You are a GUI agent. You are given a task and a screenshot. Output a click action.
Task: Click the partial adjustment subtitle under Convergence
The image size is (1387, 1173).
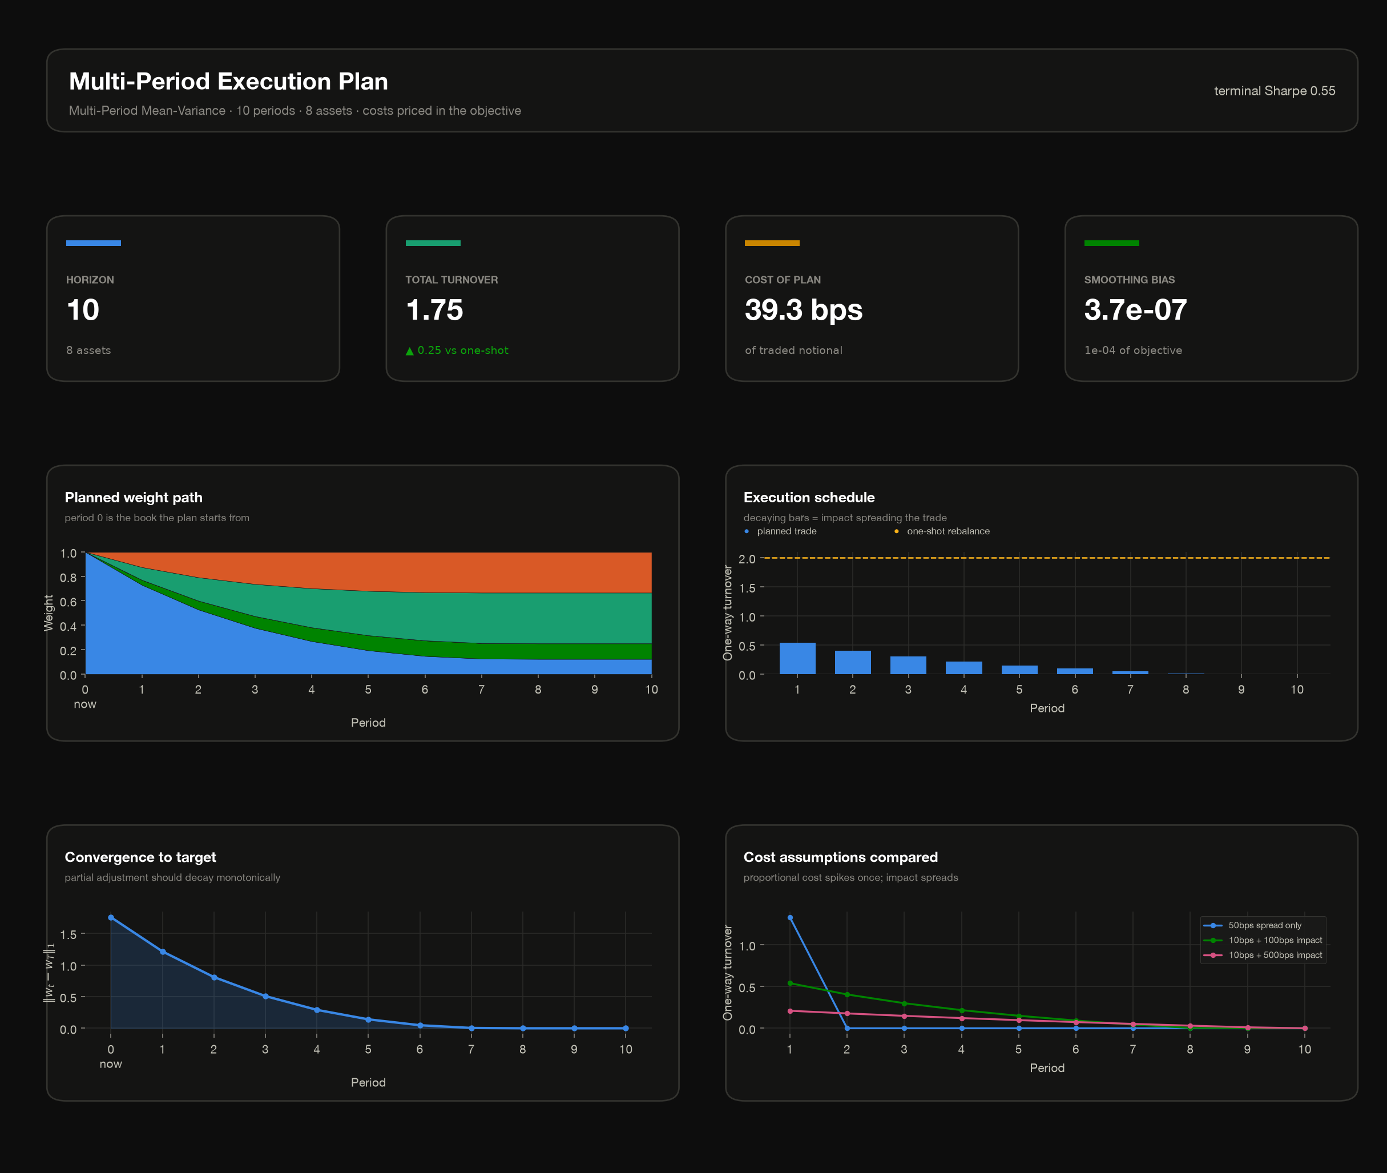(172, 877)
